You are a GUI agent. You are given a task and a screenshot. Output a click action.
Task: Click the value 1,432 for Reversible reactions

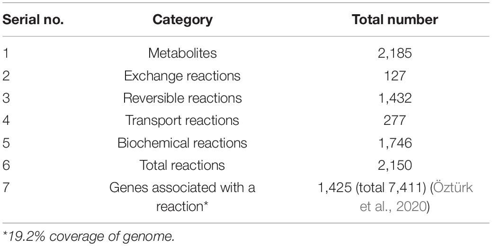click(x=395, y=98)
